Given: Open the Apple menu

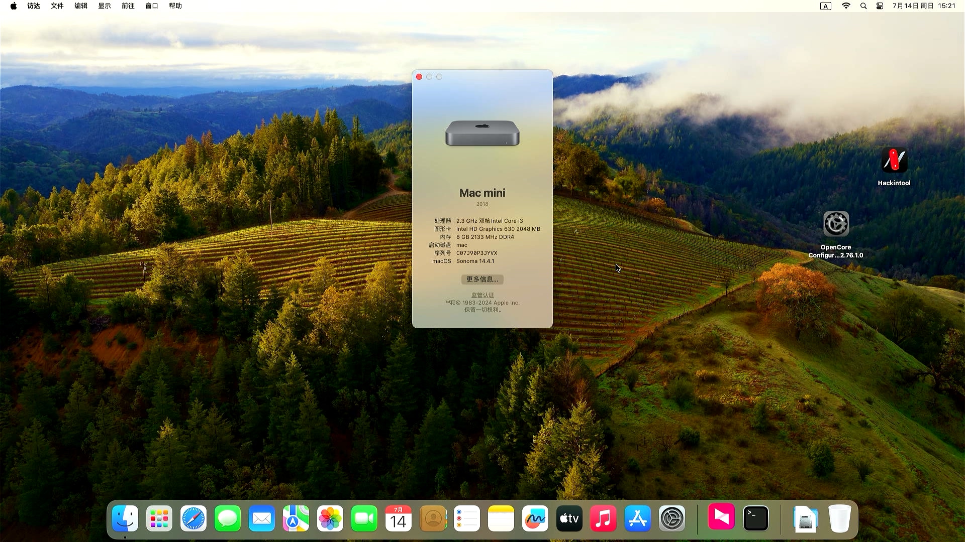Looking at the screenshot, I should pyautogui.click(x=14, y=6).
